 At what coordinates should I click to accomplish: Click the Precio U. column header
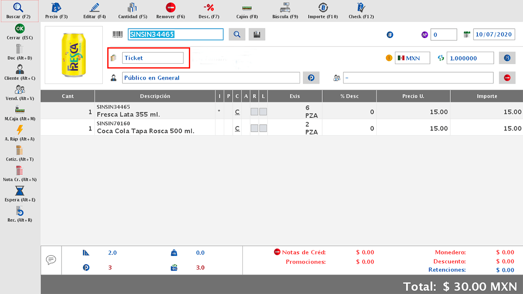tap(413, 96)
